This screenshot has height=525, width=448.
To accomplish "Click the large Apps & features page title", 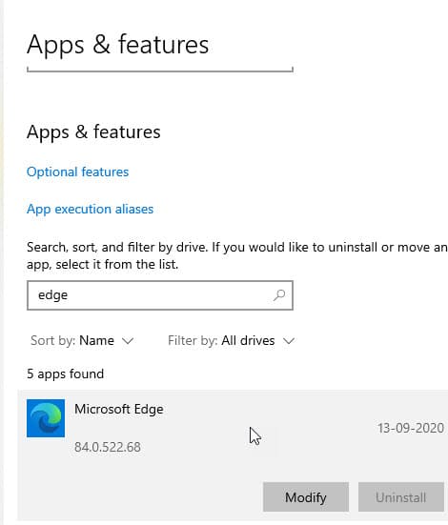I will click(118, 45).
